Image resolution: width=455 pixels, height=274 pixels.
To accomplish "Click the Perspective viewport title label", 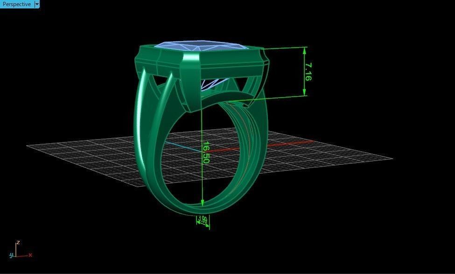I will pyautogui.click(x=16, y=4).
